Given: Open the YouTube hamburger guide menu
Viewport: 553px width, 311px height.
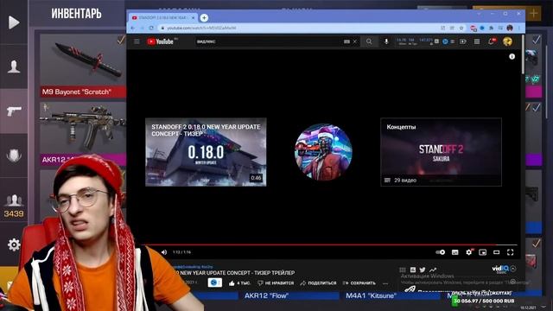Looking at the screenshot, I should coord(137,41).
